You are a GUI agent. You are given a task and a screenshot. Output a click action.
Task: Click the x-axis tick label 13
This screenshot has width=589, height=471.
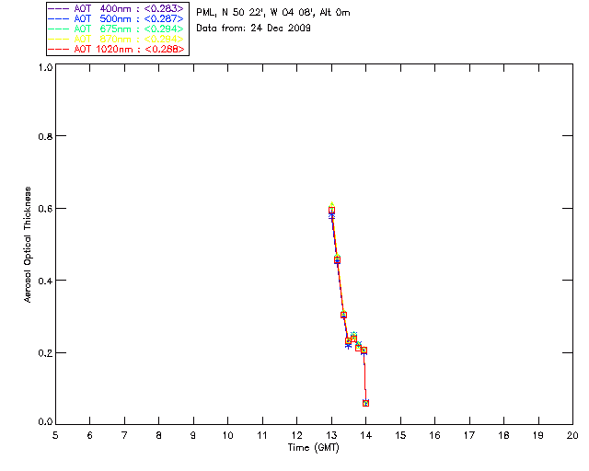pos(331,435)
